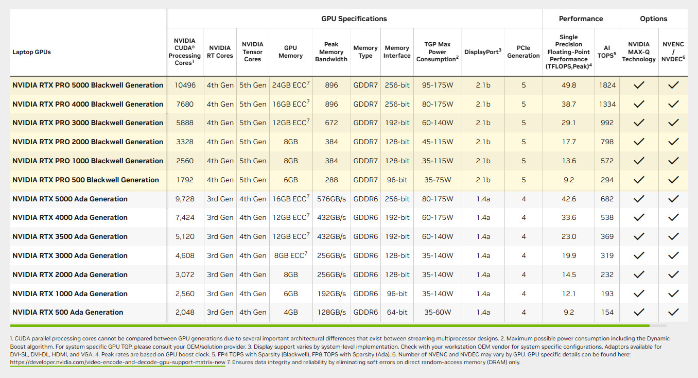Click NVENC/NVDEC checkmark for RTX PRO 4000 Blackwell

coord(673,105)
